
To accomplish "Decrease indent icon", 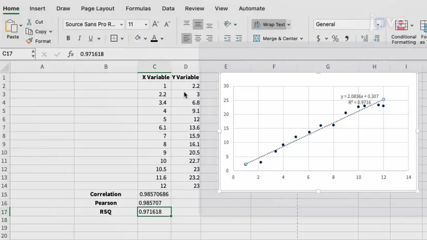I will [x=227, y=38].
